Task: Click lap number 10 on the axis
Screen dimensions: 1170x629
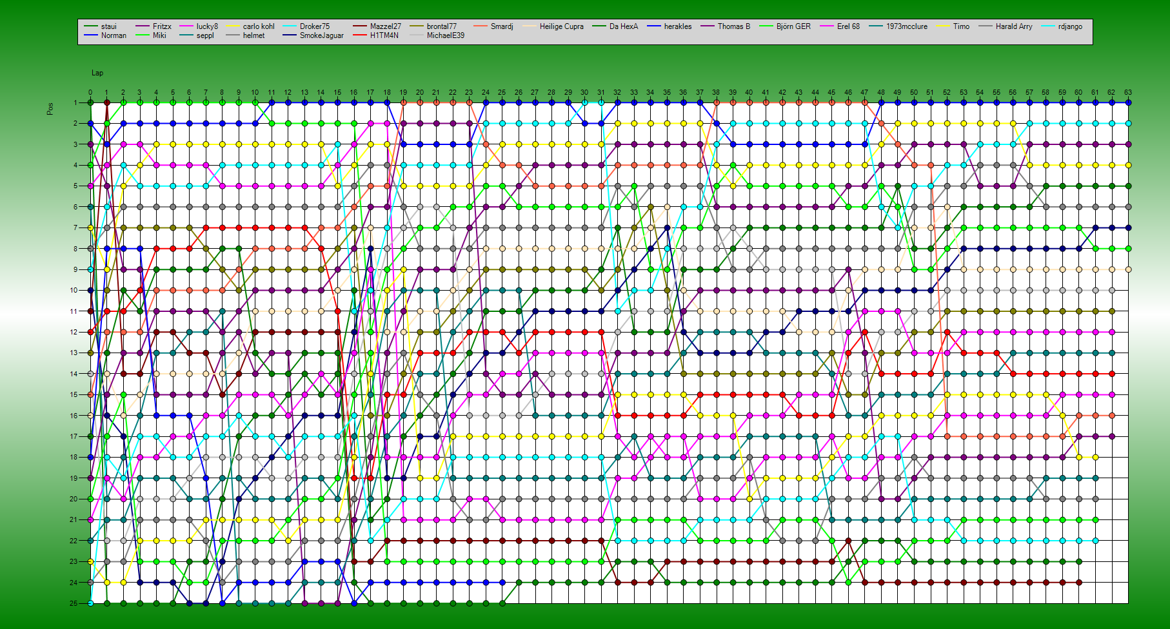Action: coord(255,92)
